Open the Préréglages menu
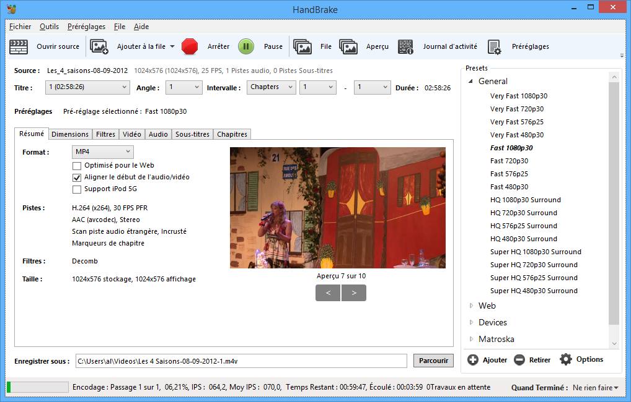Screen dimensions: 631x402 [87, 27]
